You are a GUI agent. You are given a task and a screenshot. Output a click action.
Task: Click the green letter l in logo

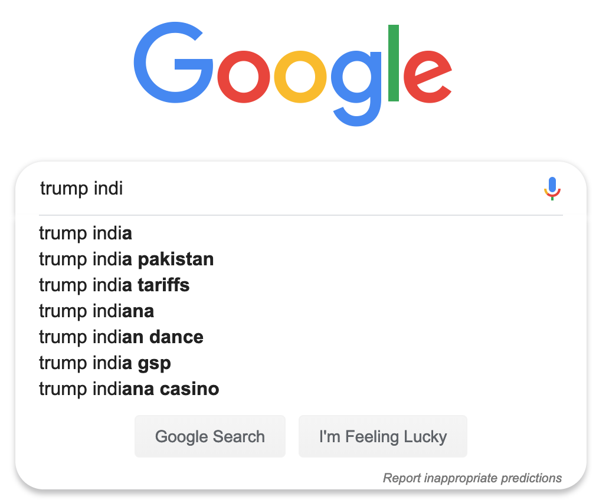[x=394, y=63]
